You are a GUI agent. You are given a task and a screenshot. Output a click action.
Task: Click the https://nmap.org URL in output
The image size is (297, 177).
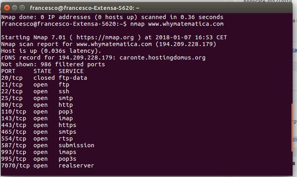(105, 37)
